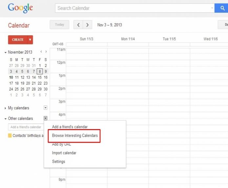The height and width of the screenshot is (188, 228).
Task: Choose Browse Interesting Calendars
Action: pyautogui.click(x=75, y=135)
